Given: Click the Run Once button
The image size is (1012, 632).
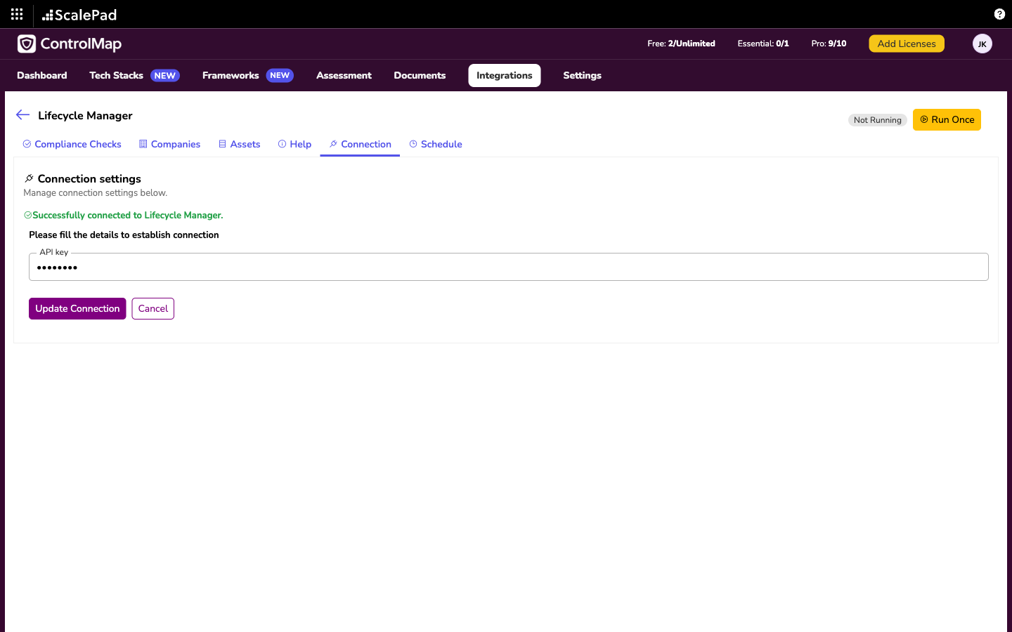Looking at the screenshot, I should [947, 119].
